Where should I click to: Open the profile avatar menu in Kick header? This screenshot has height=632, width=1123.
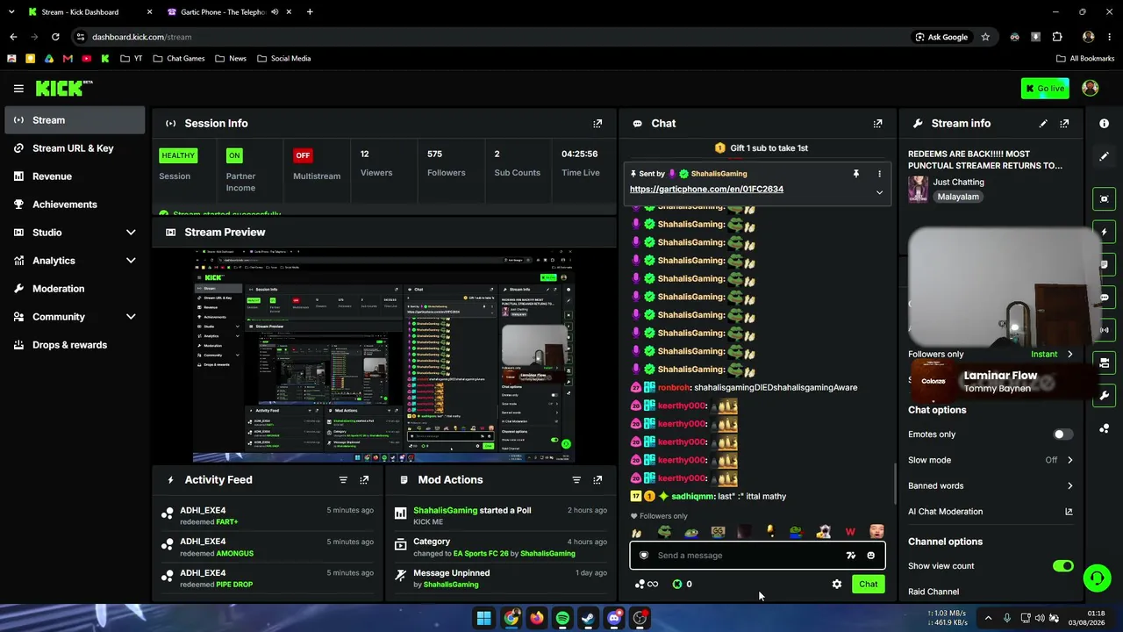point(1091,89)
